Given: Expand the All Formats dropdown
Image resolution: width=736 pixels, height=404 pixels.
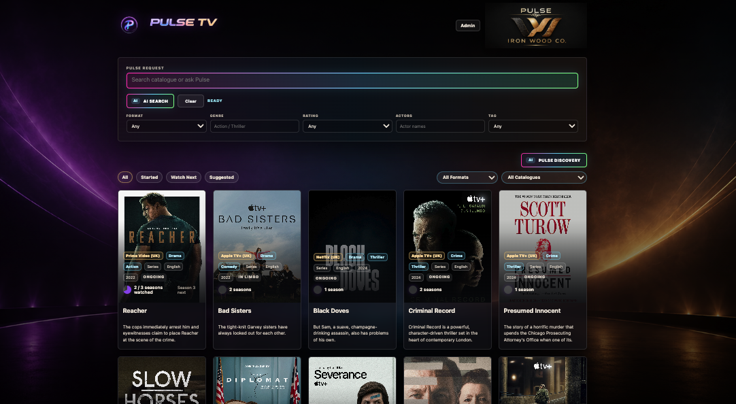Looking at the screenshot, I should point(467,178).
